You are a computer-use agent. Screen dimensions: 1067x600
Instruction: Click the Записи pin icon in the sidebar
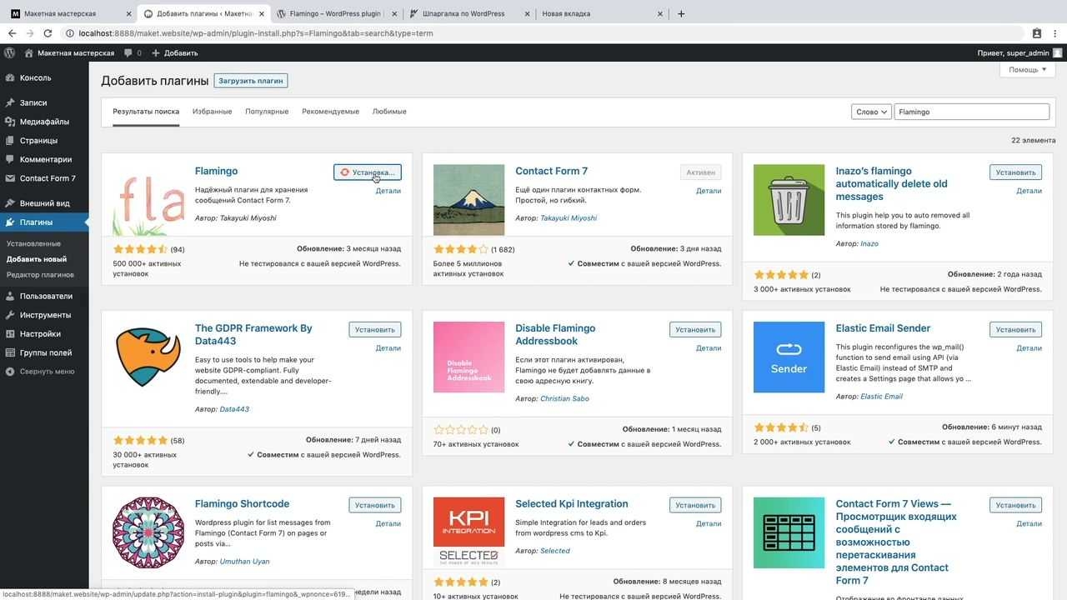coord(10,102)
